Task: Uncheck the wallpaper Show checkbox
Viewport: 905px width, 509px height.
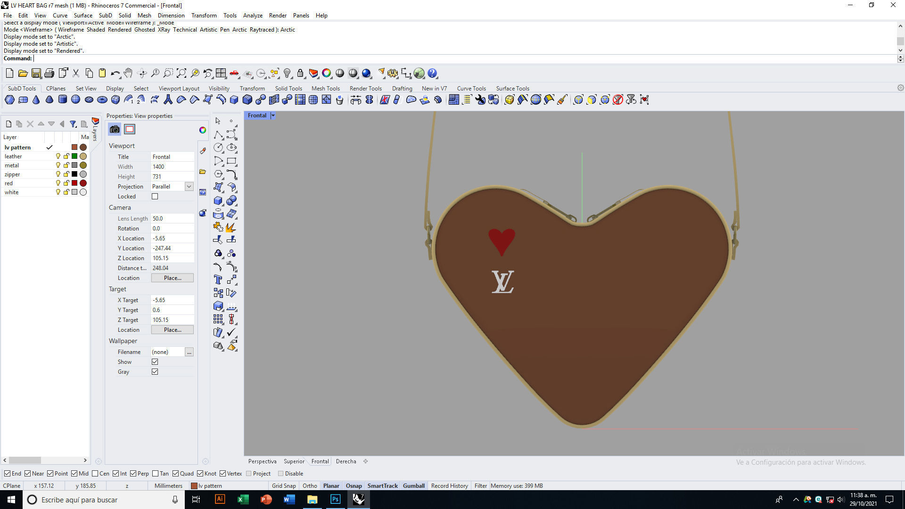Action: pos(155,362)
